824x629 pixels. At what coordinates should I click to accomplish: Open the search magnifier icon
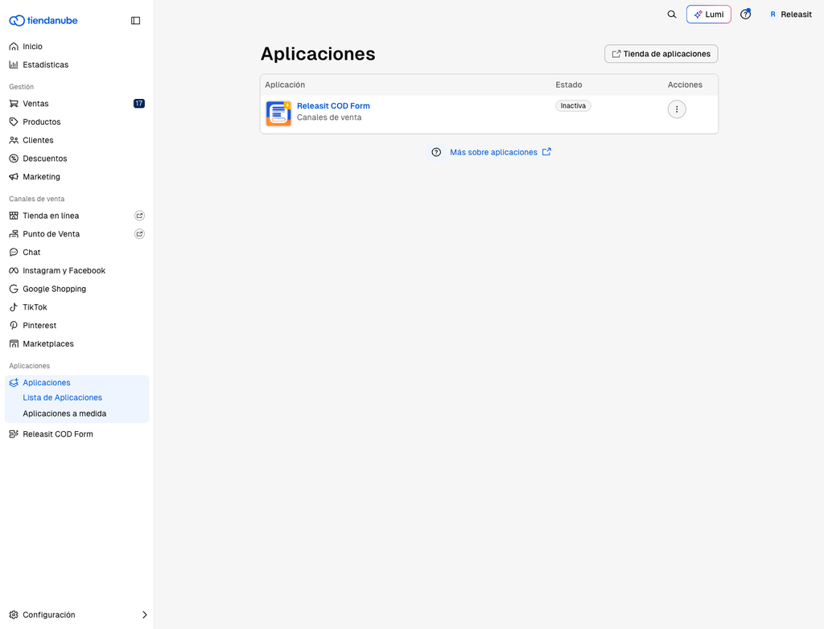pos(672,14)
